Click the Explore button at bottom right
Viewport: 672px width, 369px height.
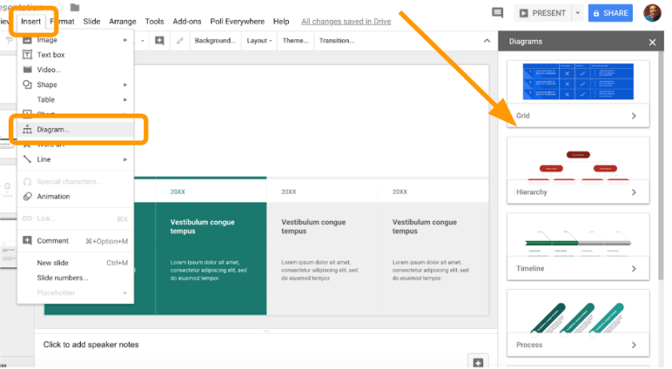click(478, 362)
